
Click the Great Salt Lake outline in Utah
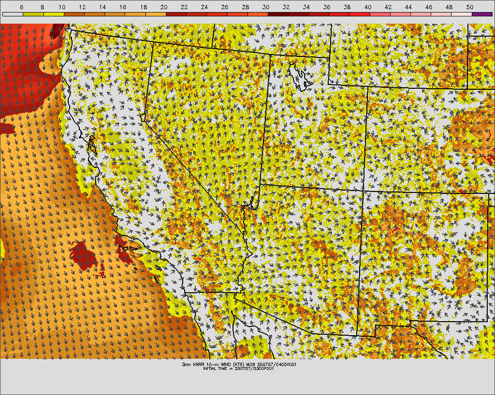coord(299,77)
